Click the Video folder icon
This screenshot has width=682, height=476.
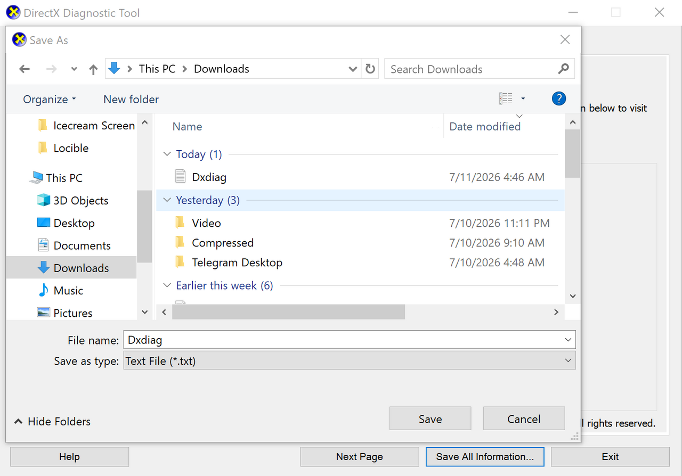click(x=180, y=223)
